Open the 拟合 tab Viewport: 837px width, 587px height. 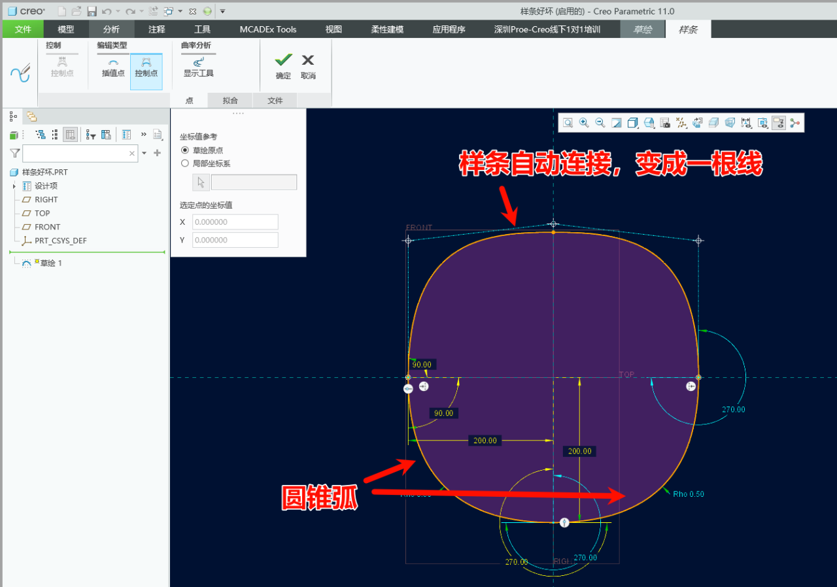(x=230, y=101)
